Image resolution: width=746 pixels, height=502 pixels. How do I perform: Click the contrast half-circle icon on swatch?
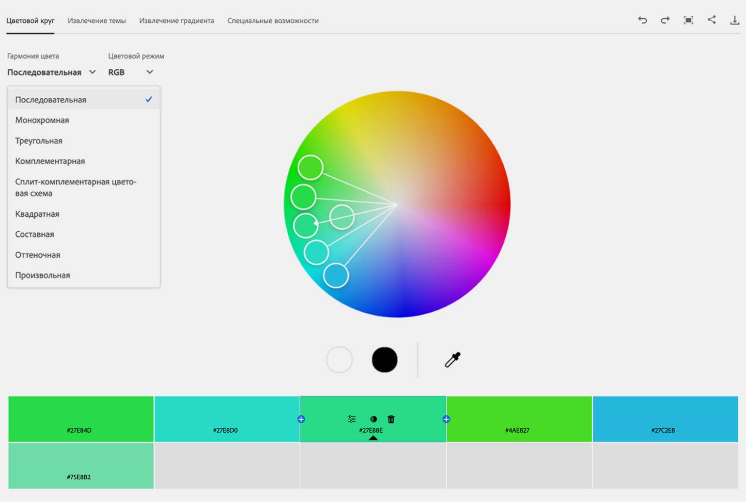pyautogui.click(x=373, y=419)
